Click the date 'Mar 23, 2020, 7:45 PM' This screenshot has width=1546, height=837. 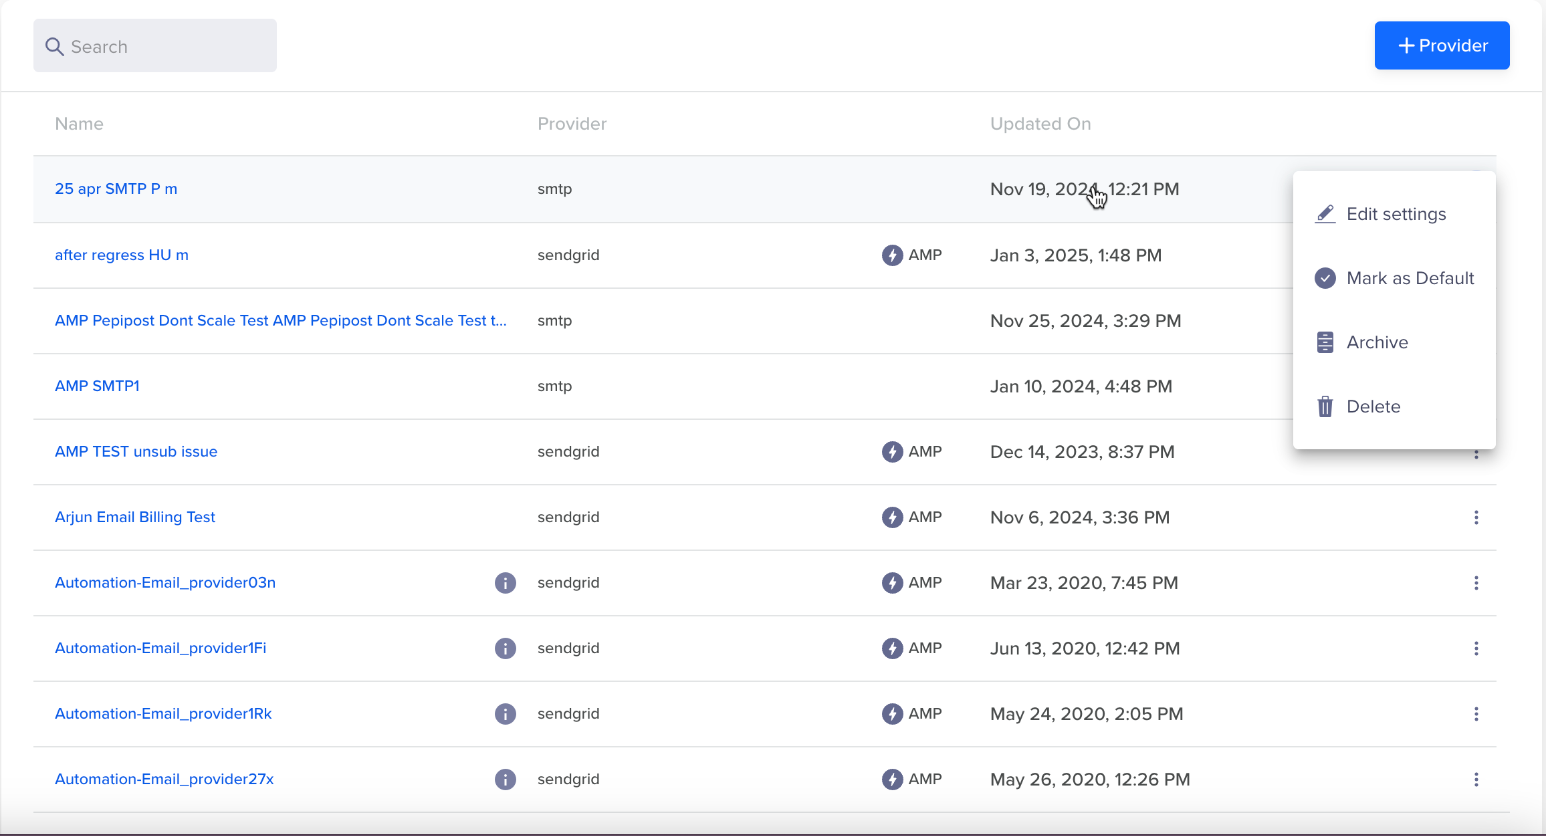(x=1084, y=583)
